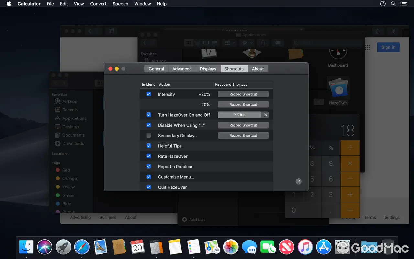The image size is (414, 259).
Task: Switch the Finder window to list view
Action: [x=197, y=42]
